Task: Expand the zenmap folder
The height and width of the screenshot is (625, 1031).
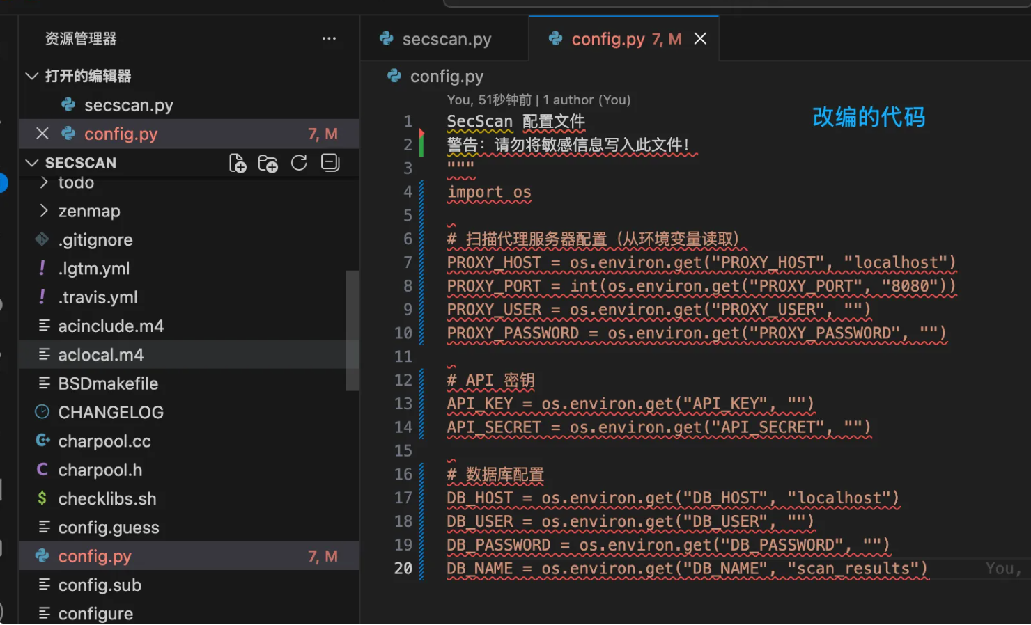Action: [44, 211]
